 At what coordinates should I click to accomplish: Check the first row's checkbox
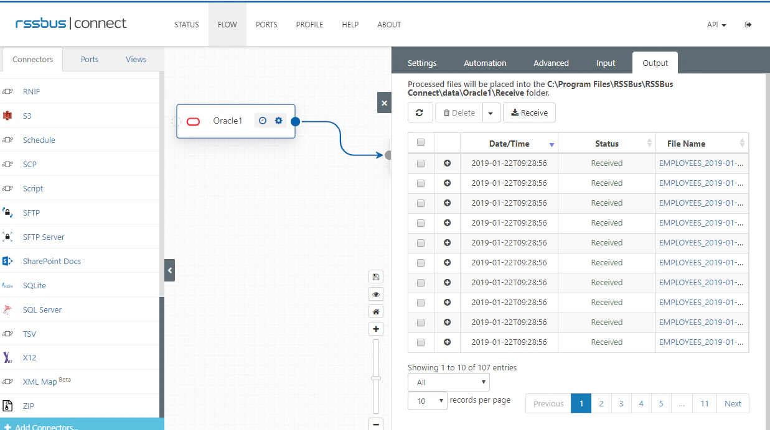click(421, 163)
